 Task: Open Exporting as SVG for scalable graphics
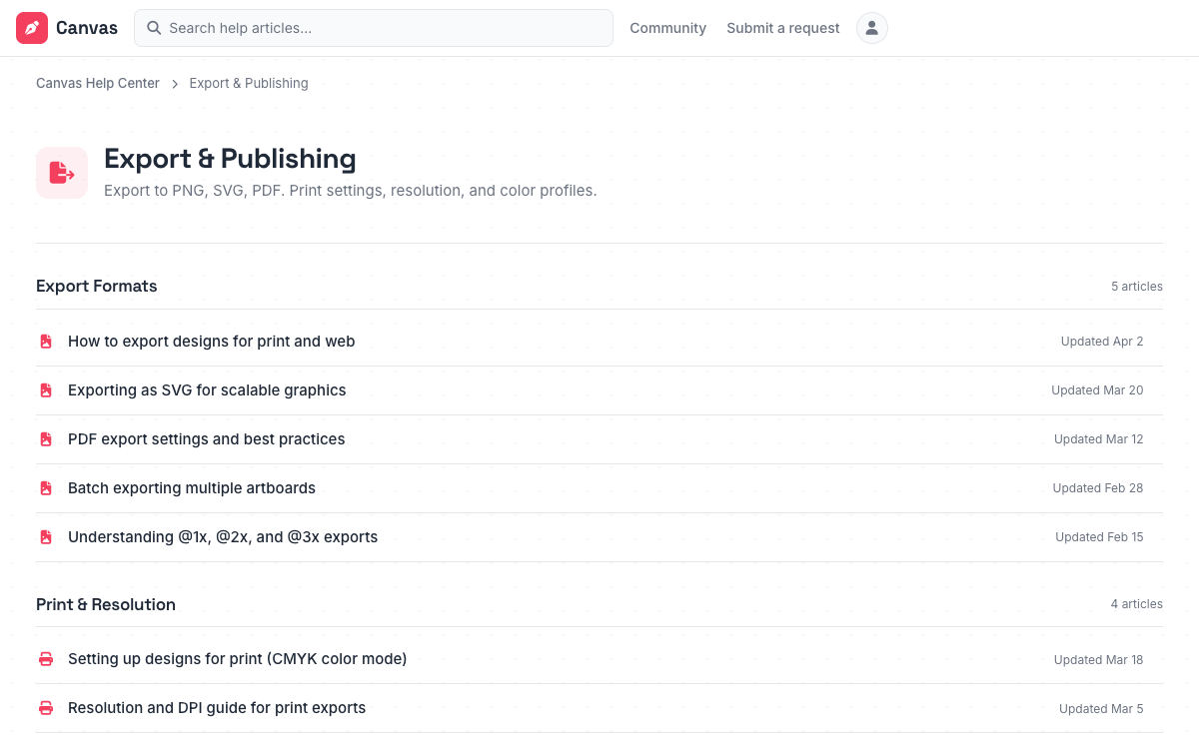(x=207, y=390)
